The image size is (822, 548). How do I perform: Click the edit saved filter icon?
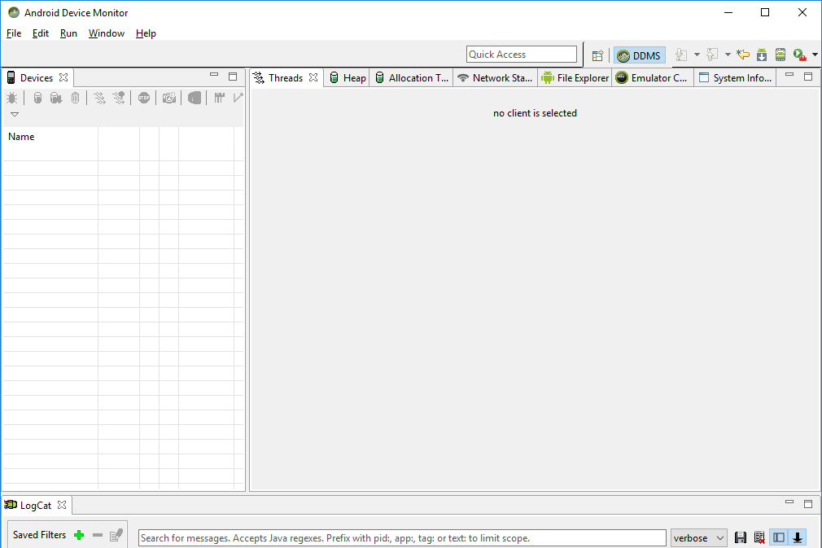click(x=116, y=535)
